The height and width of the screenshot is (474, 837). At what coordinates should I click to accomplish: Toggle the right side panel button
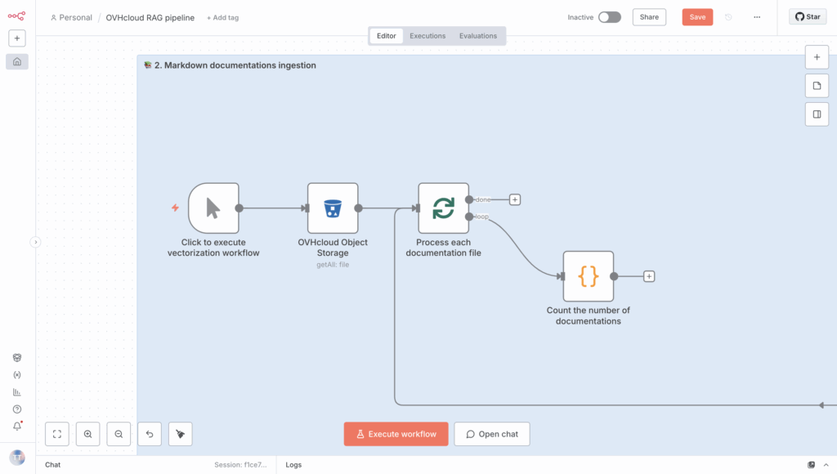coord(817,114)
